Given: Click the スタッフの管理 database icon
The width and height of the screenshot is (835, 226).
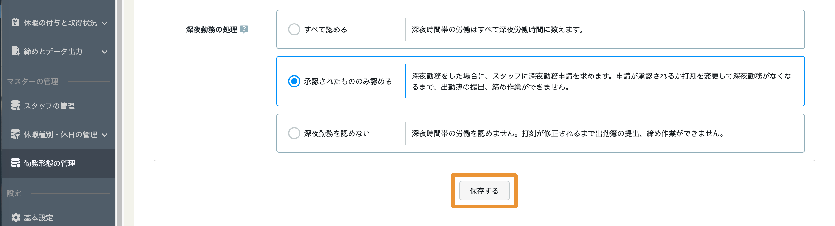Looking at the screenshot, I should coord(15,105).
